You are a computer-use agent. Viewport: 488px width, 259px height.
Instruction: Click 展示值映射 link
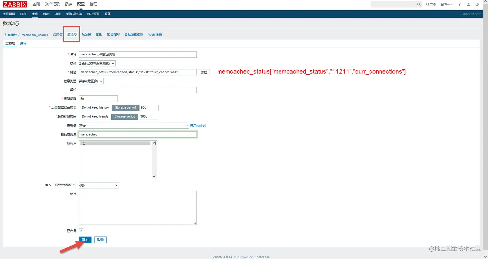click(x=198, y=125)
